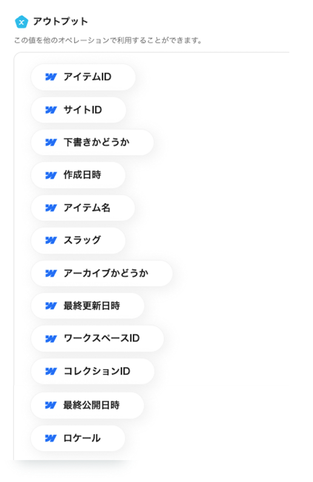This screenshot has width=313, height=482.
Task: Select the ワークスペースID output chip
Action: pyautogui.click(x=97, y=339)
